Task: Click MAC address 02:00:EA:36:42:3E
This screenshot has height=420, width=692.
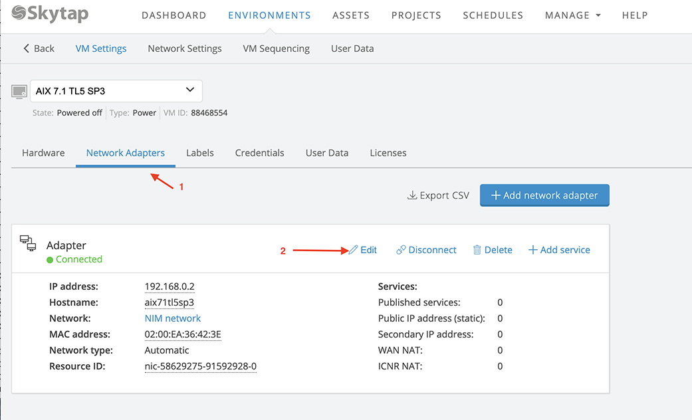Action: click(x=183, y=334)
